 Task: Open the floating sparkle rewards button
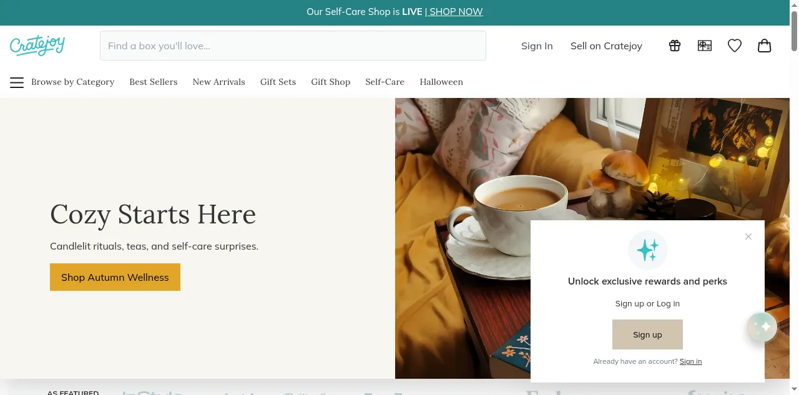tap(762, 327)
